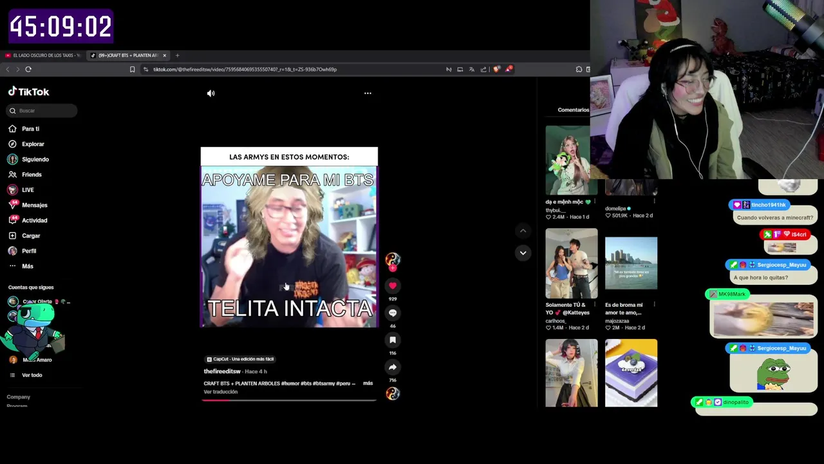824x464 pixels.
Task: Switch to EL LADO OSCURO browser tab
Action: point(42,55)
